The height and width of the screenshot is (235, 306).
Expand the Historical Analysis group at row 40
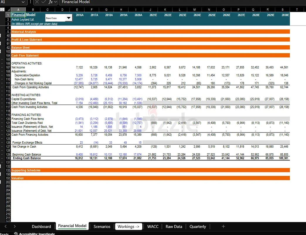0,36
